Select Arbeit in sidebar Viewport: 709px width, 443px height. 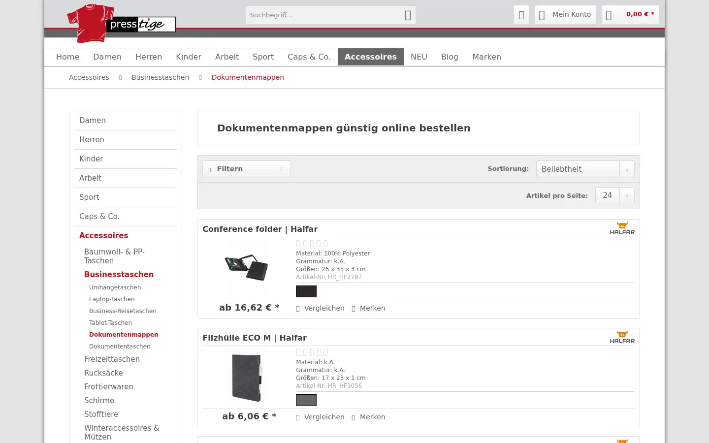coord(126,178)
